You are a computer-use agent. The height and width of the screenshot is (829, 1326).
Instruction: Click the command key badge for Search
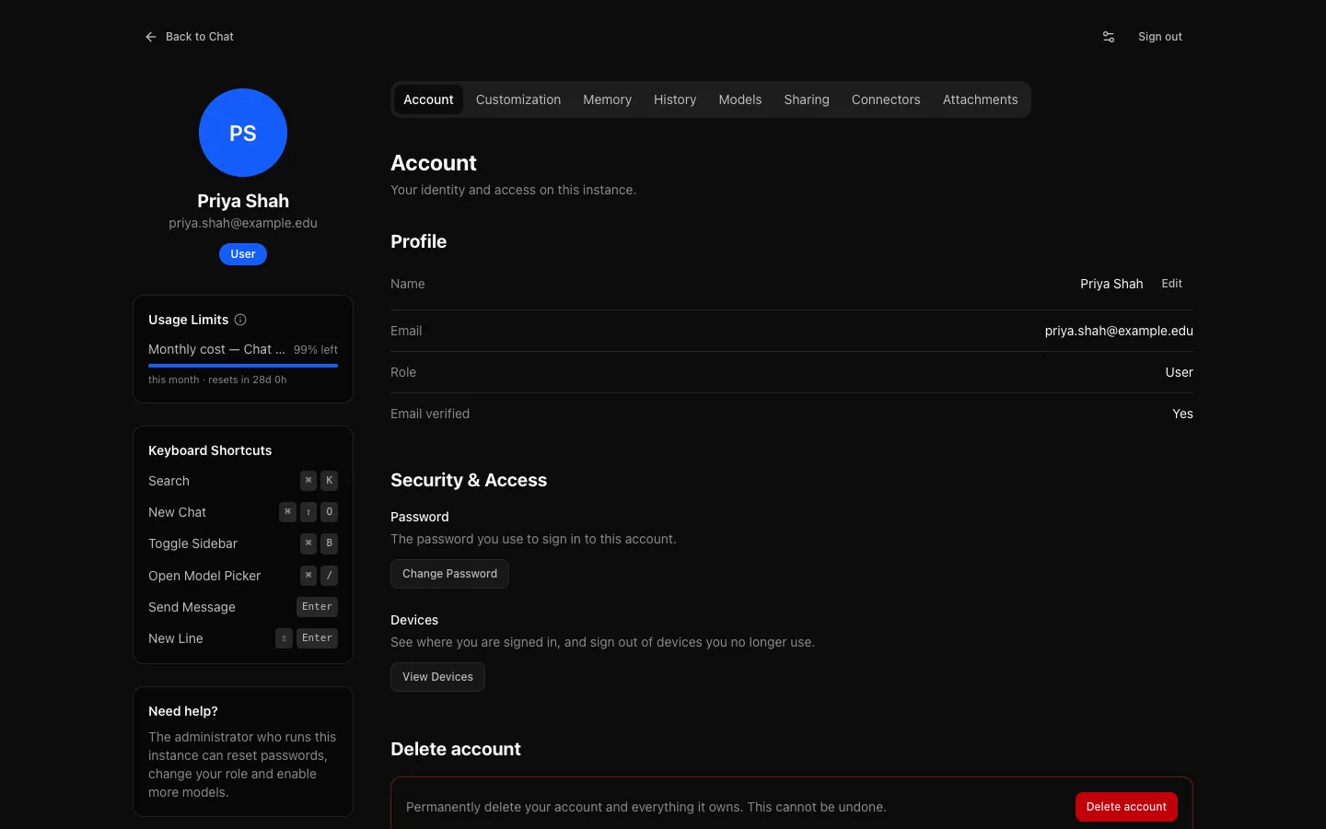tap(308, 481)
